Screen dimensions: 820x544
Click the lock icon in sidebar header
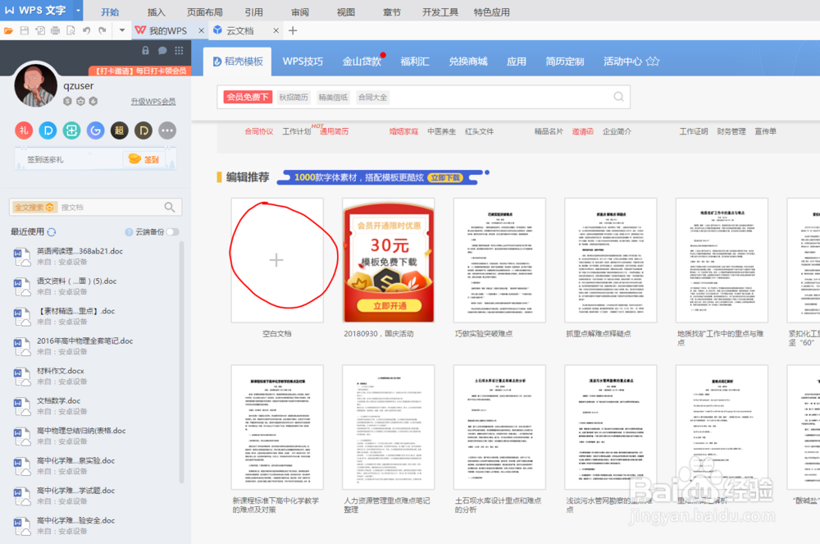[145, 50]
